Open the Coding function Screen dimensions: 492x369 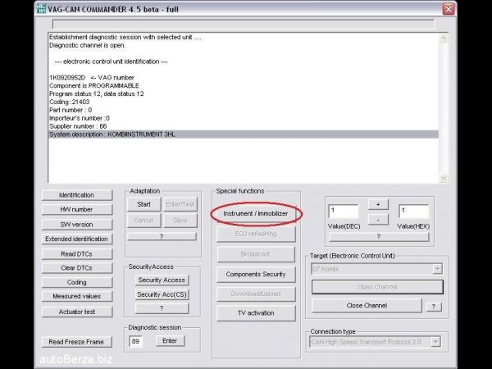pyautogui.click(x=76, y=282)
